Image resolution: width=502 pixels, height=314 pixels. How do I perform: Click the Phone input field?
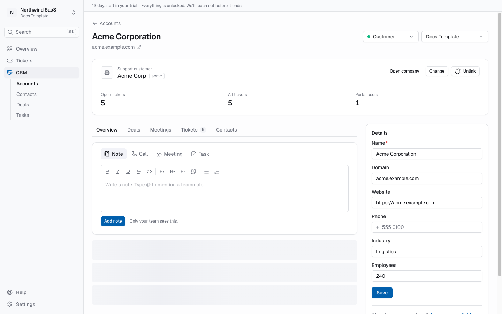point(427,227)
